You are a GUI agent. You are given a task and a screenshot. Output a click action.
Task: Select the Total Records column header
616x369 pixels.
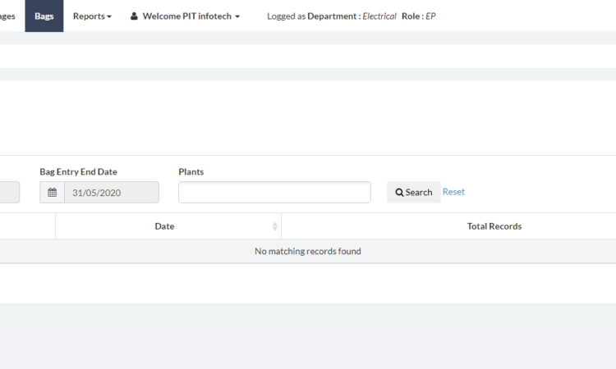(494, 226)
